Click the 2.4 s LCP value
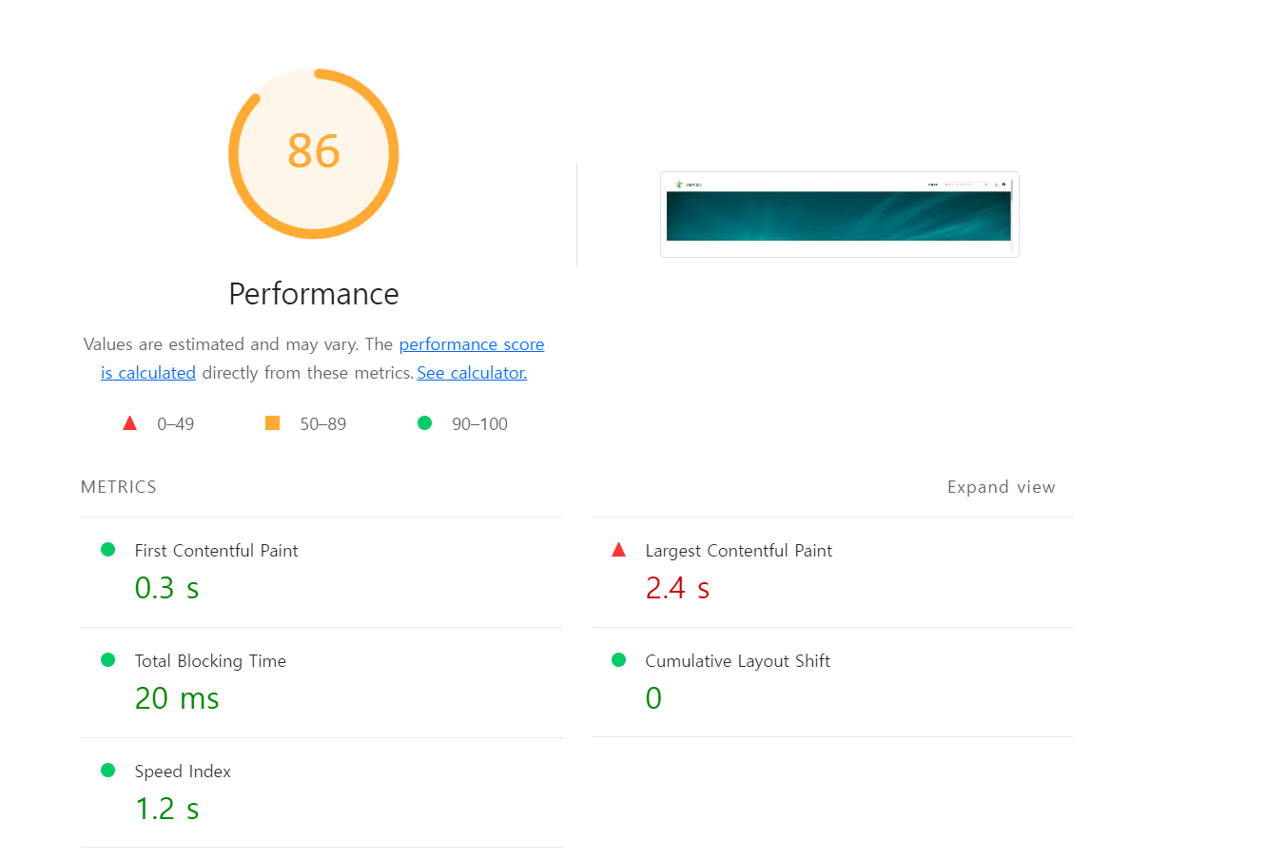The height and width of the screenshot is (860, 1265). point(677,588)
